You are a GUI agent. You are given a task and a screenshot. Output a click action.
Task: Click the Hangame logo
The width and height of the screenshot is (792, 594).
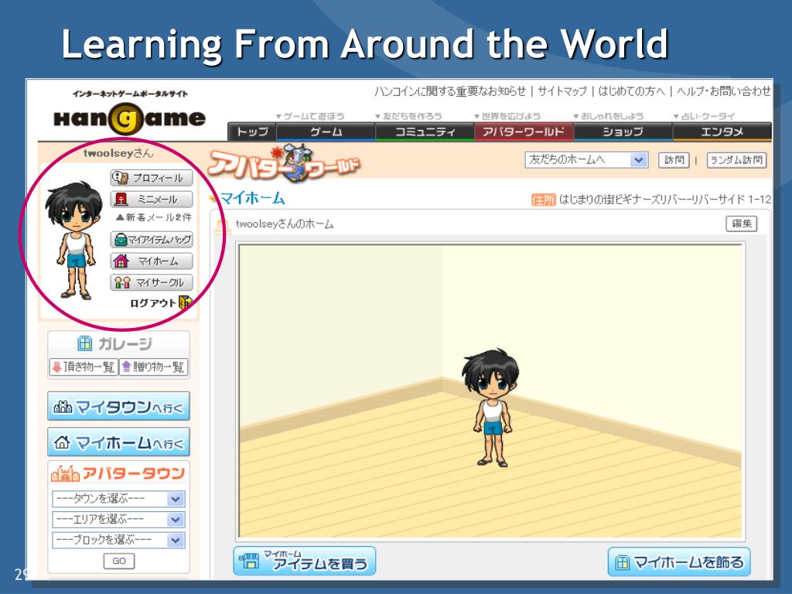[x=130, y=118]
